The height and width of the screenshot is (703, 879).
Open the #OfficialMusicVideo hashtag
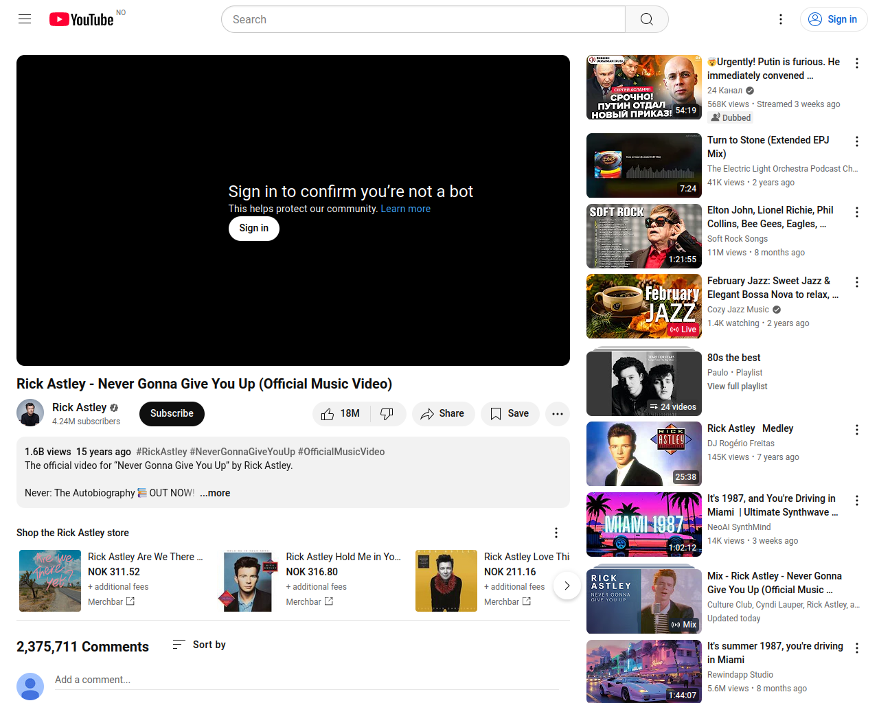tap(341, 452)
